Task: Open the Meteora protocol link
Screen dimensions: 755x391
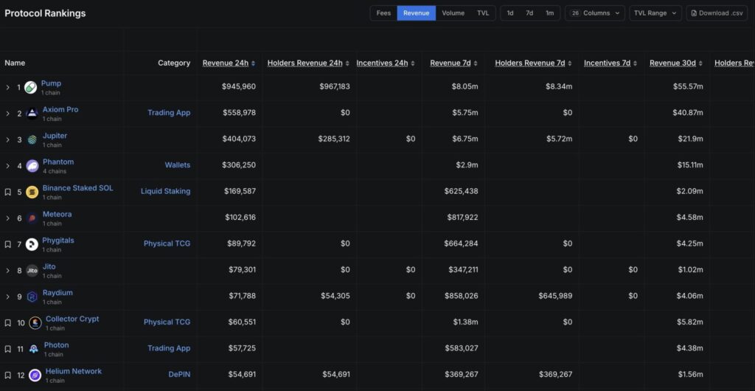Action: pyautogui.click(x=57, y=214)
